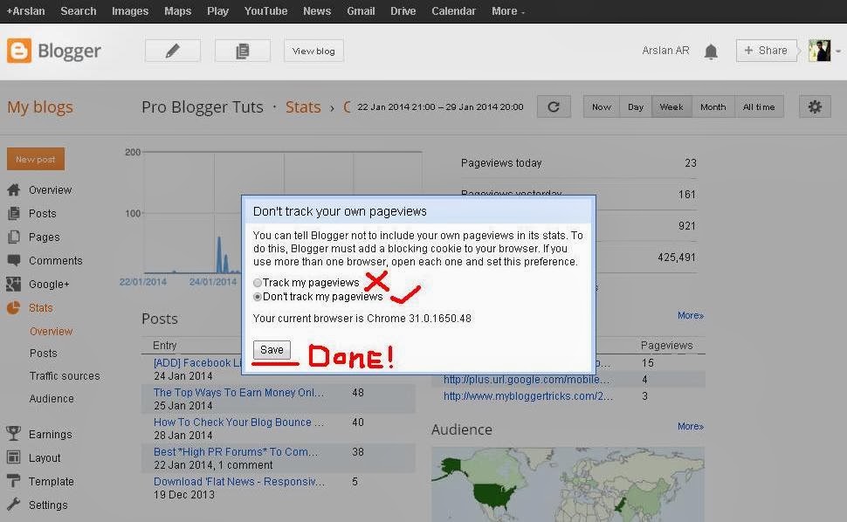Click the New post button
847x522 pixels.
click(36, 159)
